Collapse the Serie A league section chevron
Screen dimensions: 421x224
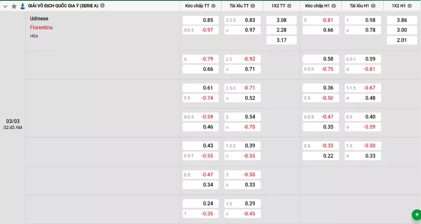[5, 6]
